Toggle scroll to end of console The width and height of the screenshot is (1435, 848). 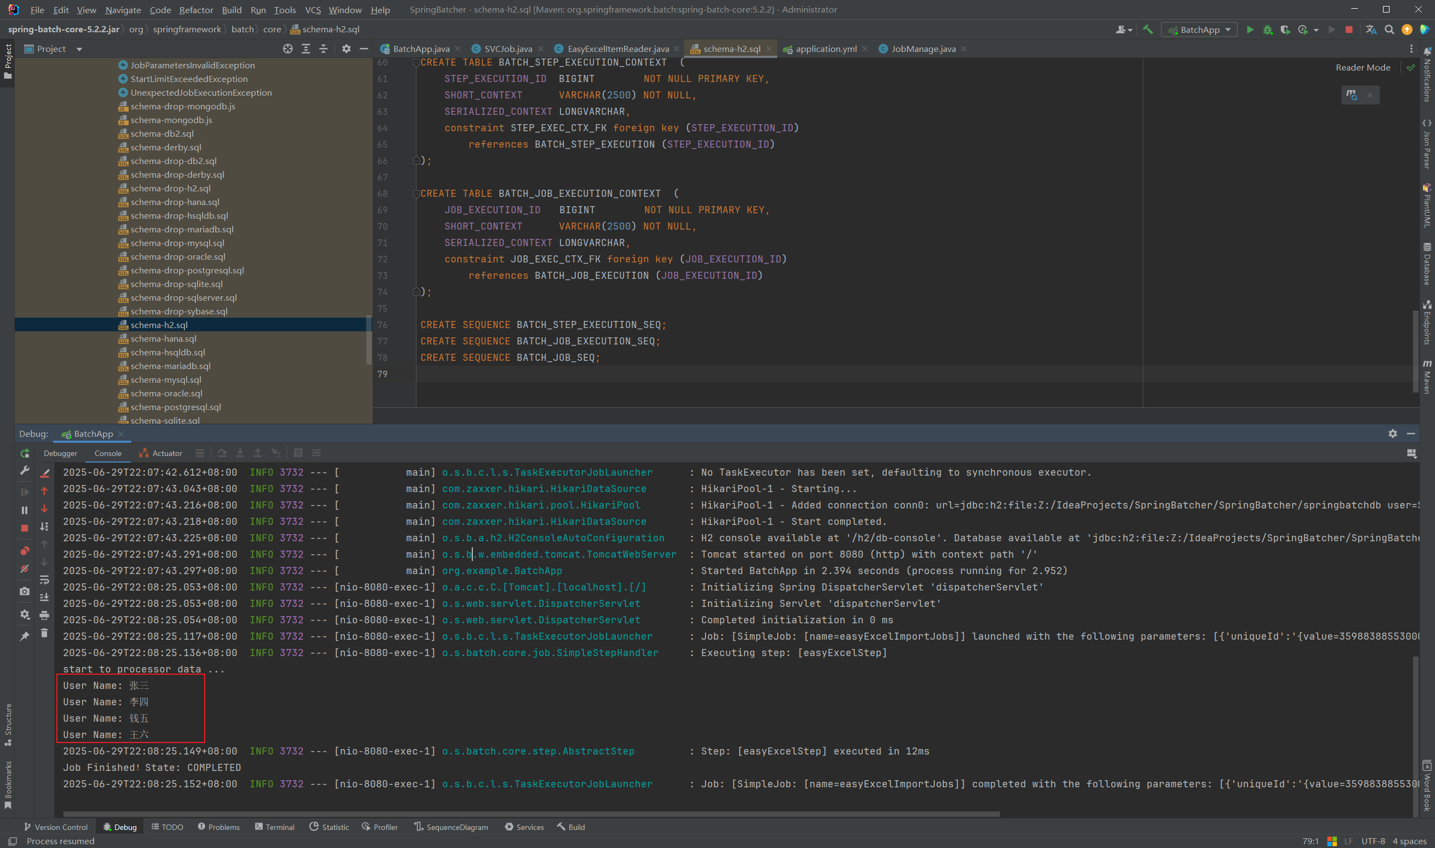coord(44,598)
